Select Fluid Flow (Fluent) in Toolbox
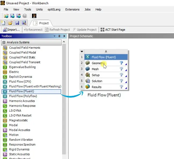 [x=31, y=91]
